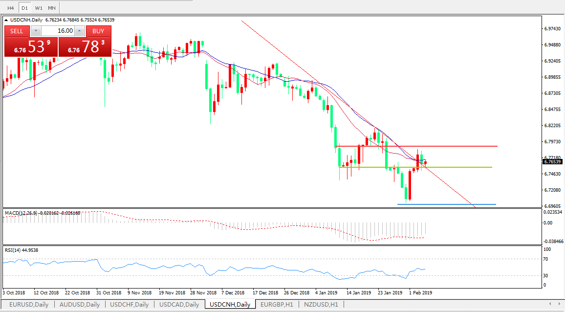Switch to USDCHF,Daily chart tab

point(130,305)
